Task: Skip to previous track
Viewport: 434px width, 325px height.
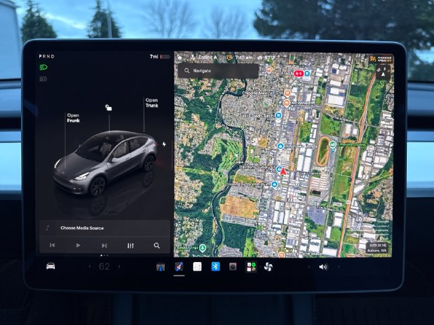Action: click(52, 245)
